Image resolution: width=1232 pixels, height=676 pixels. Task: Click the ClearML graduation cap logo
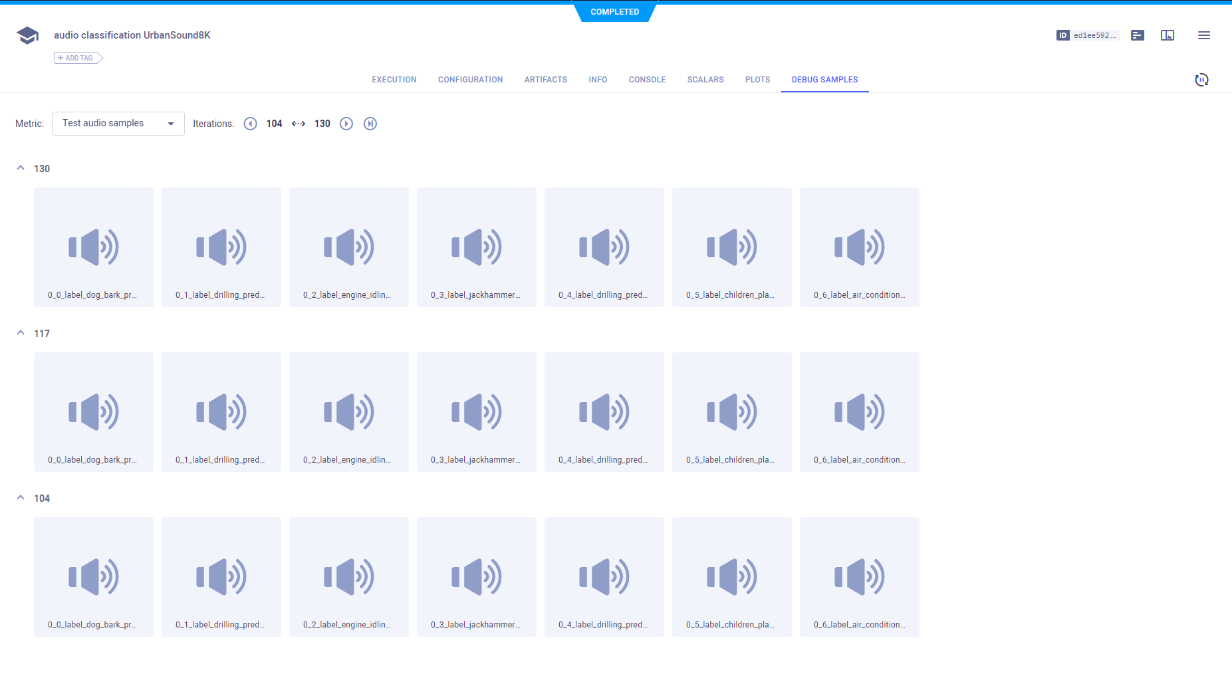coord(27,36)
